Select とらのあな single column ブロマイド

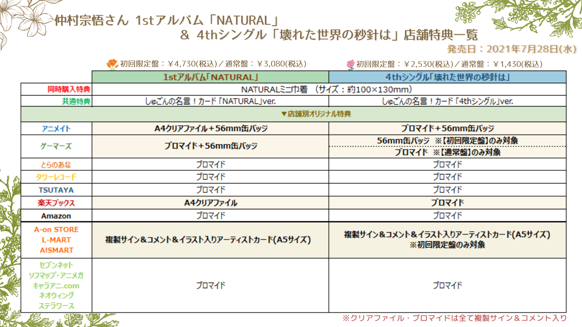point(447,165)
